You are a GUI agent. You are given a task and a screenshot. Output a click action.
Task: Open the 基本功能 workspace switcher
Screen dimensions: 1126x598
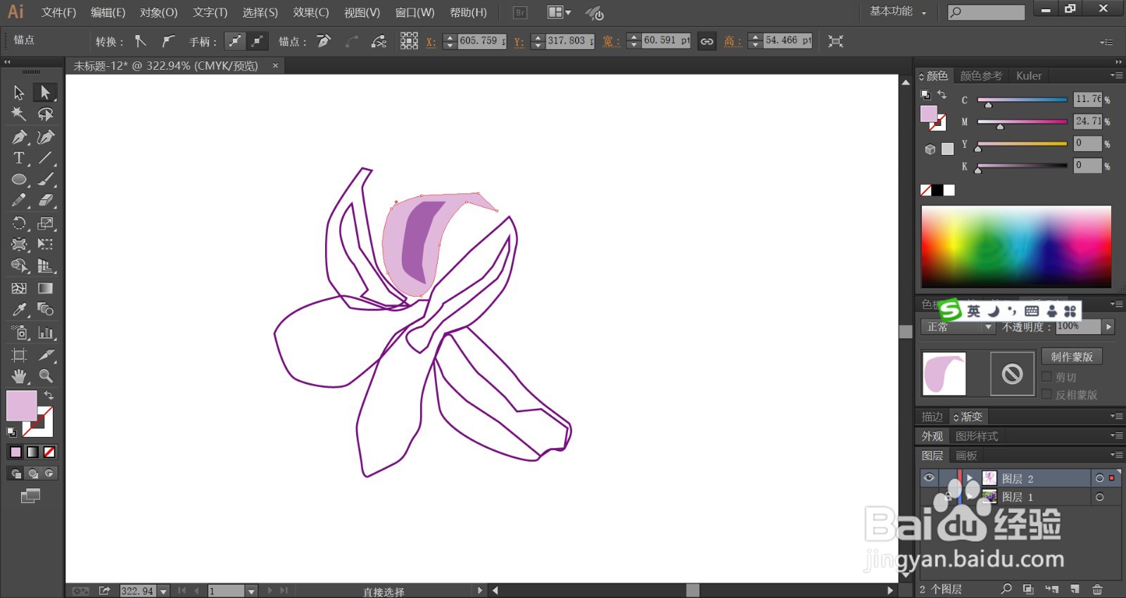tap(898, 11)
